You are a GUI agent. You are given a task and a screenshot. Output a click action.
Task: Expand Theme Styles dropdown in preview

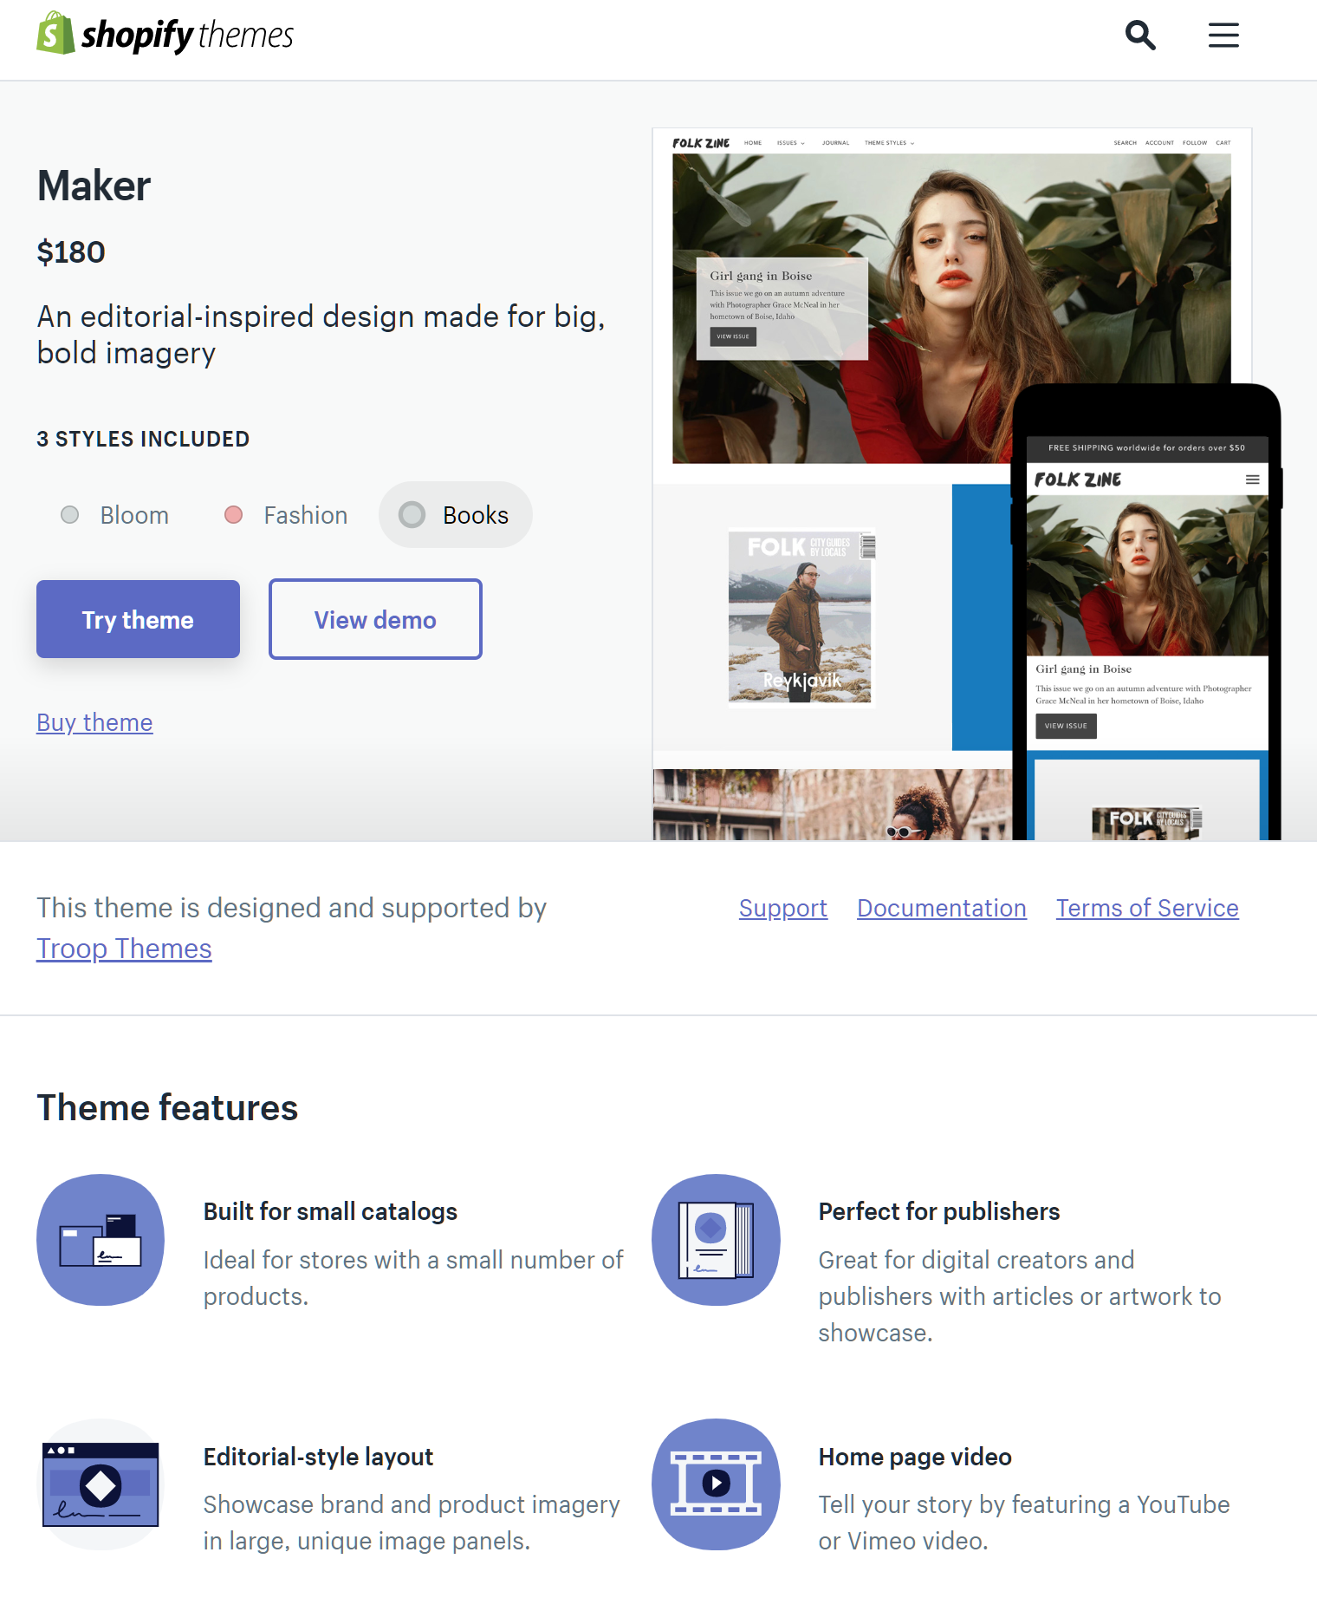(x=889, y=143)
